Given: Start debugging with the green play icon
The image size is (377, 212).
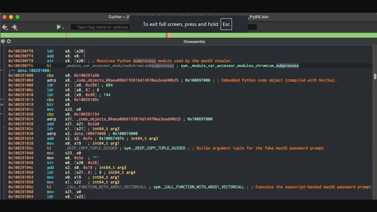Looking at the screenshot, I should [x=58, y=27].
